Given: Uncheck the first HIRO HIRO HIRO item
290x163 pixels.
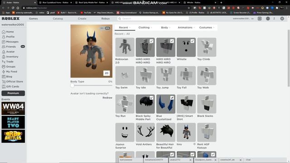Looking at the screenshot, I should click(151, 41).
